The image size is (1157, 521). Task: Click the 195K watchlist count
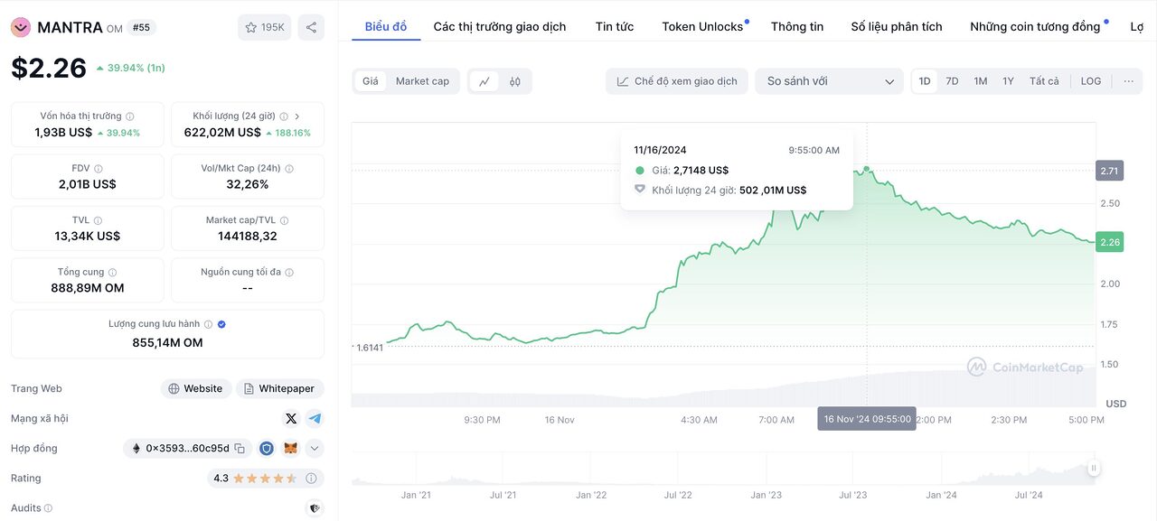[x=273, y=27]
